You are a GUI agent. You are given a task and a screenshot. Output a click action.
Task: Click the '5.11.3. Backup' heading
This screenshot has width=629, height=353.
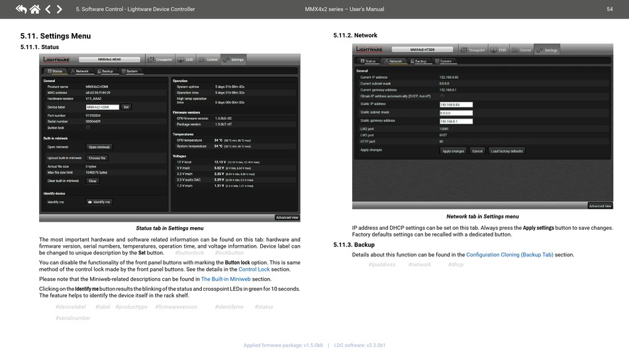(x=354, y=244)
